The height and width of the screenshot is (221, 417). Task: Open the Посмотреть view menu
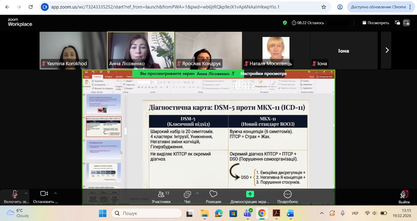(376, 23)
